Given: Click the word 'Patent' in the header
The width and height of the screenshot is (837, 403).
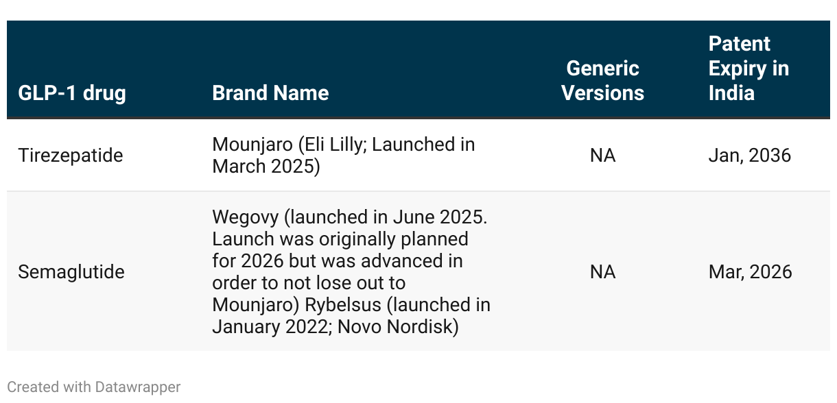Looking at the screenshot, I should click(x=739, y=44).
